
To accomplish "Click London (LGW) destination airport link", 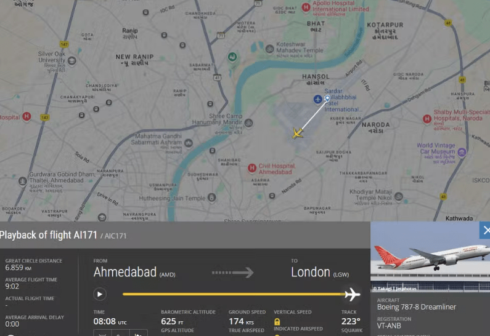I will 320,273.
